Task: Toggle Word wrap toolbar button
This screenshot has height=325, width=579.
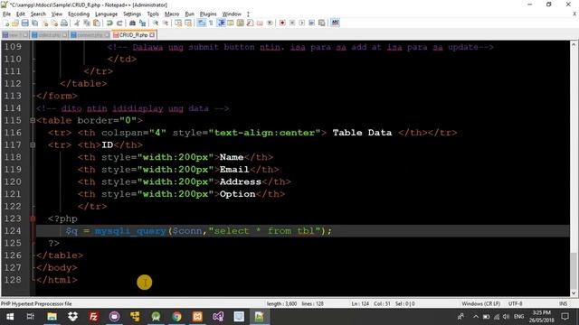Action: click(201, 23)
